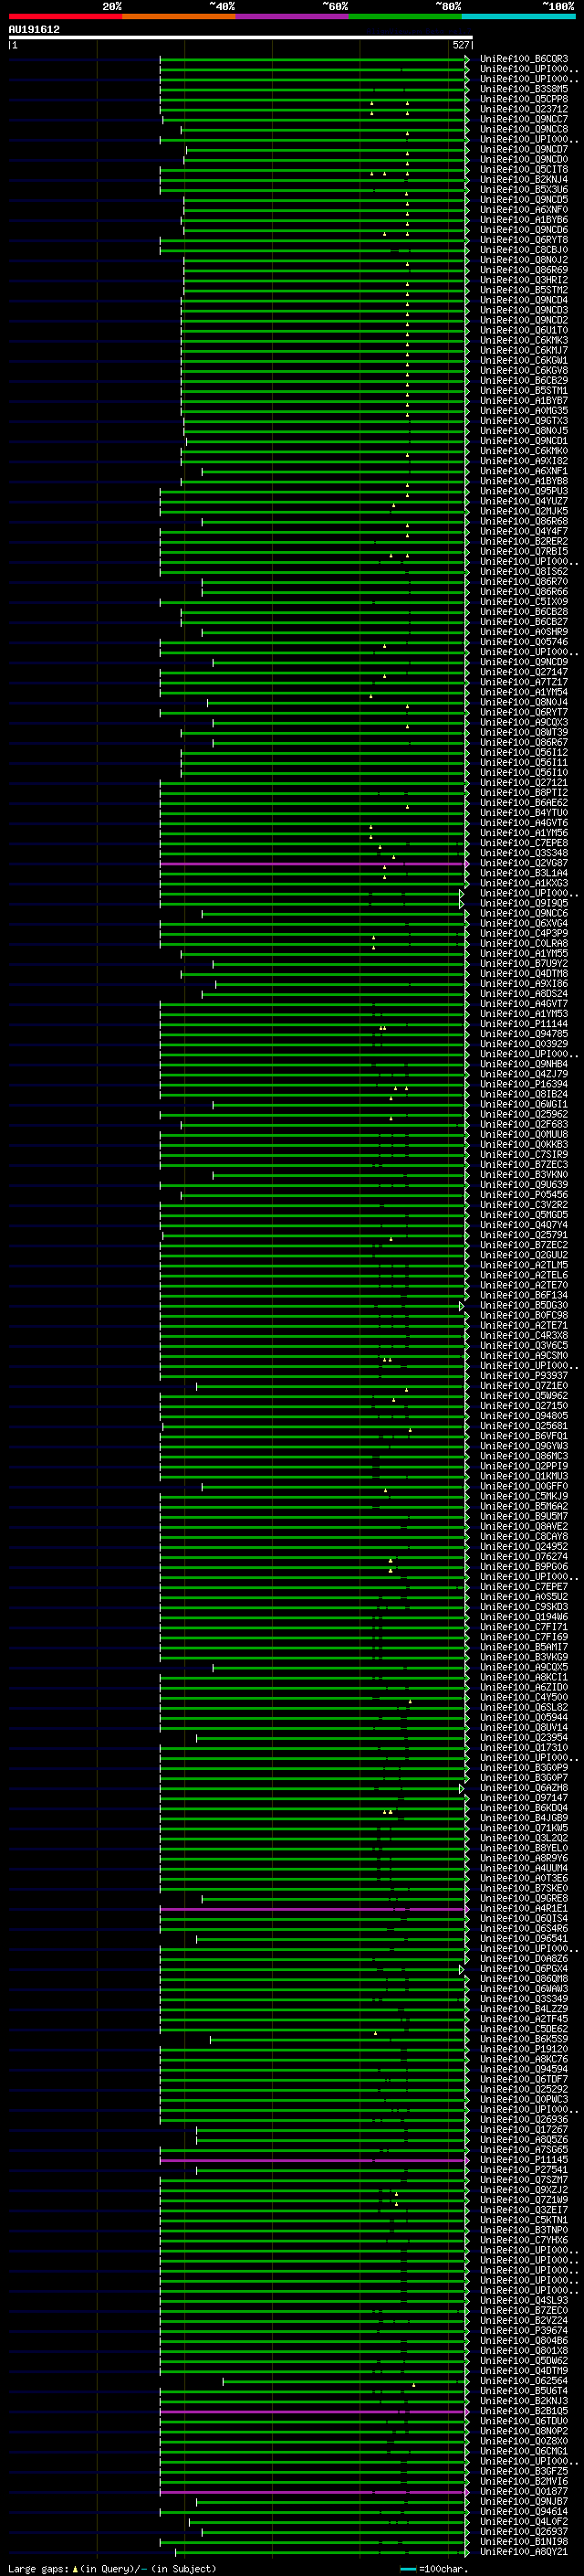
Task: Click the UniRef100_Q26937 label
Action: [524, 2532]
